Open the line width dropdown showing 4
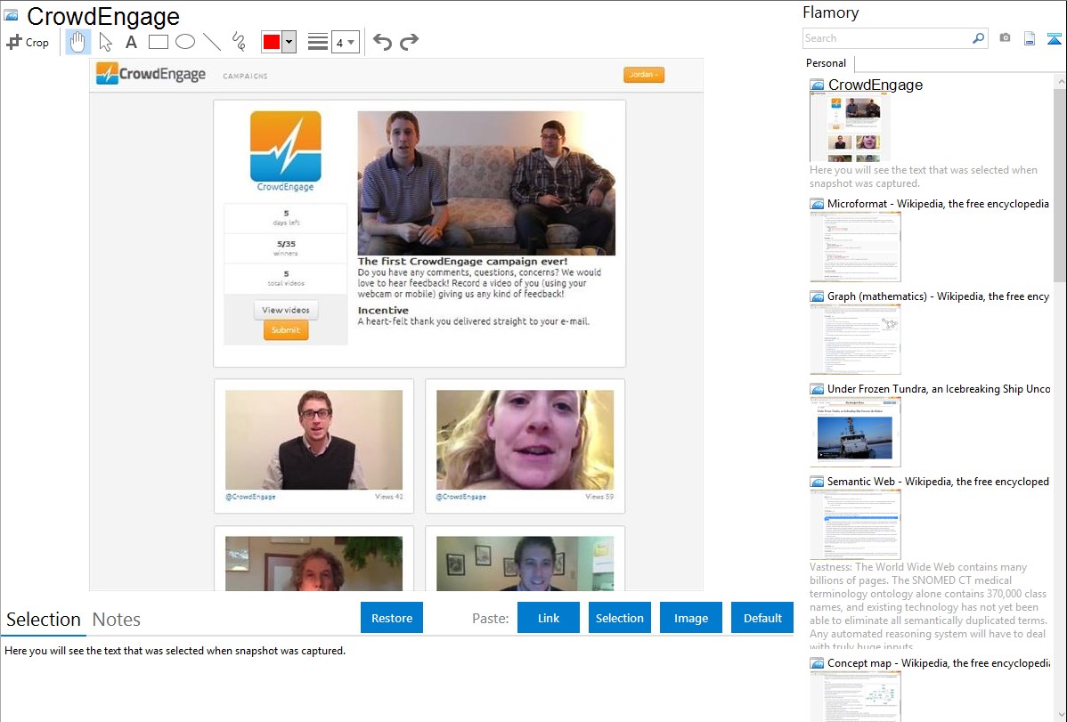The height and width of the screenshot is (722, 1067). 345,42
